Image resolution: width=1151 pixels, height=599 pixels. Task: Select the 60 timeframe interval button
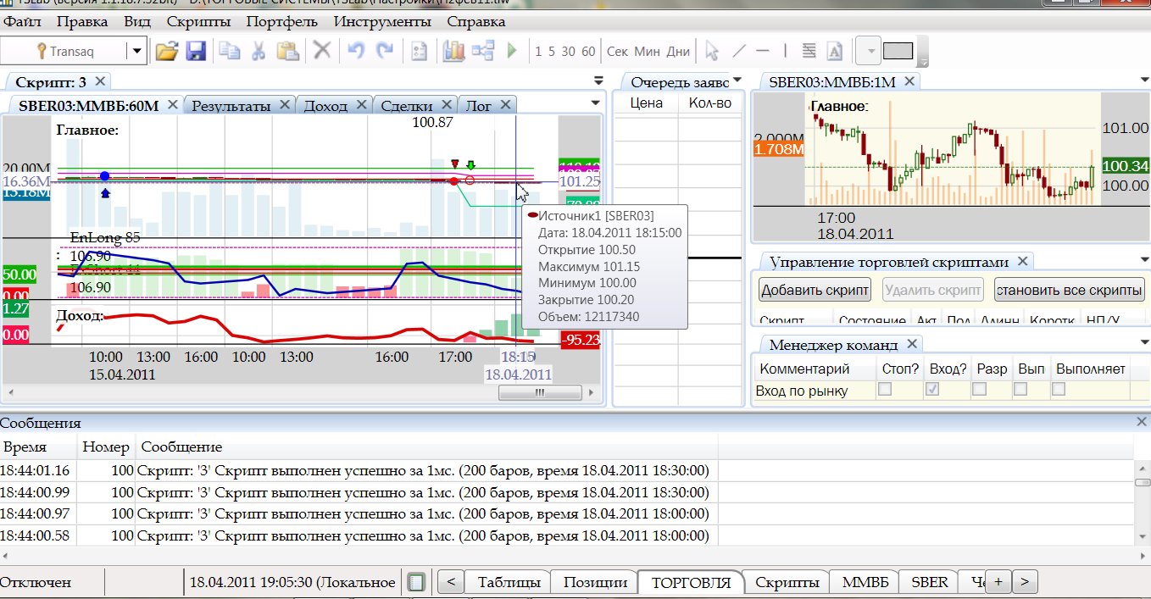588,52
